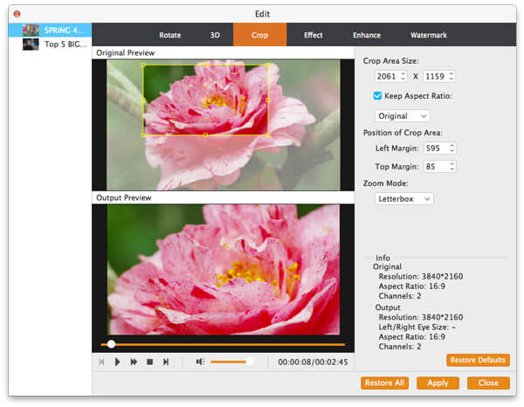
Task: Click the top-left crop frame handle
Action: click(143, 65)
